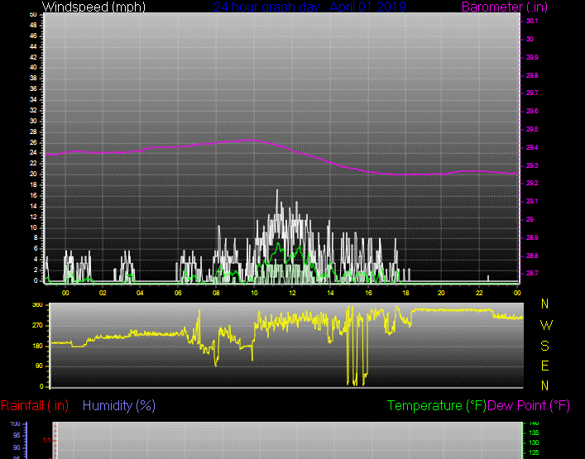The width and height of the screenshot is (585, 459).
Task: Select the "Temperature (°F)" legend label
Action: point(437,406)
